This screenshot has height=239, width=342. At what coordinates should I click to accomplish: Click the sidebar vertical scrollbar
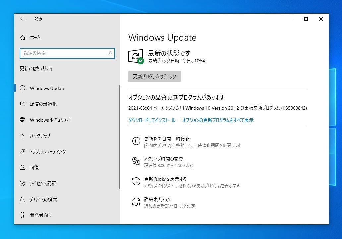point(119,137)
